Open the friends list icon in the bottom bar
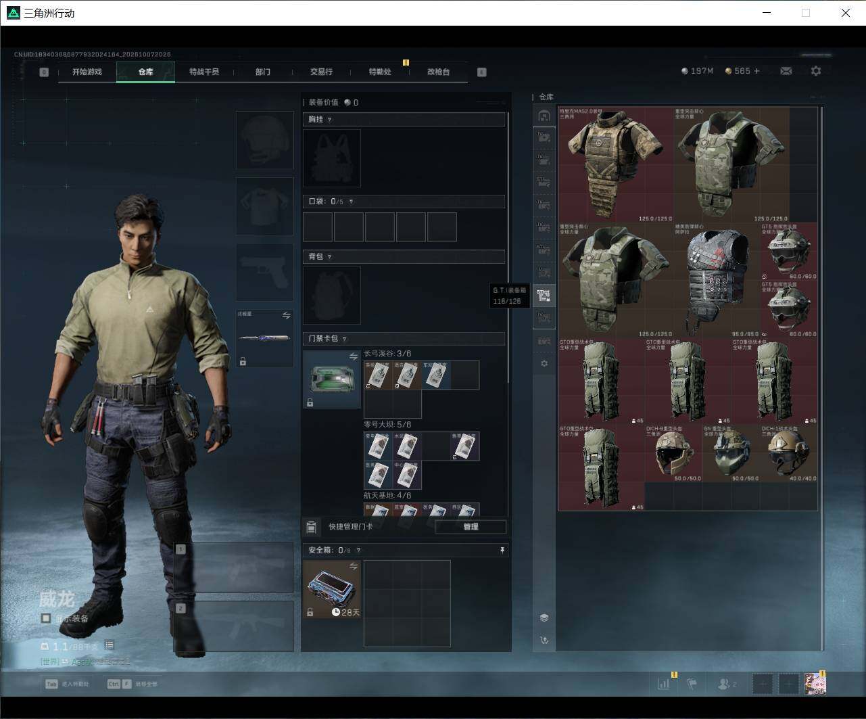This screenshot has height=719, width=866. click(727, 684)
